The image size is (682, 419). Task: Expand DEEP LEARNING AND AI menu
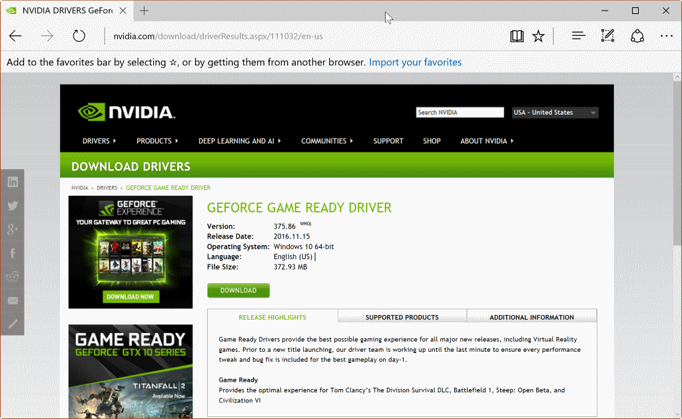(x=240, y=141)
